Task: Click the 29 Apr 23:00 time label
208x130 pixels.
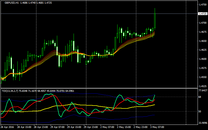Action: [x=91, y=127]
